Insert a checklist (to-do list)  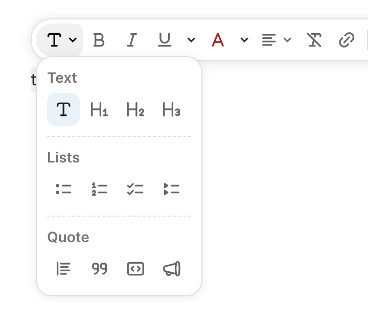pos(135,189)
